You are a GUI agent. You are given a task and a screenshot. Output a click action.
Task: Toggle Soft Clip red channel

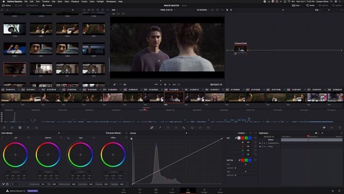pyautogui.click(x=242, y=160)
